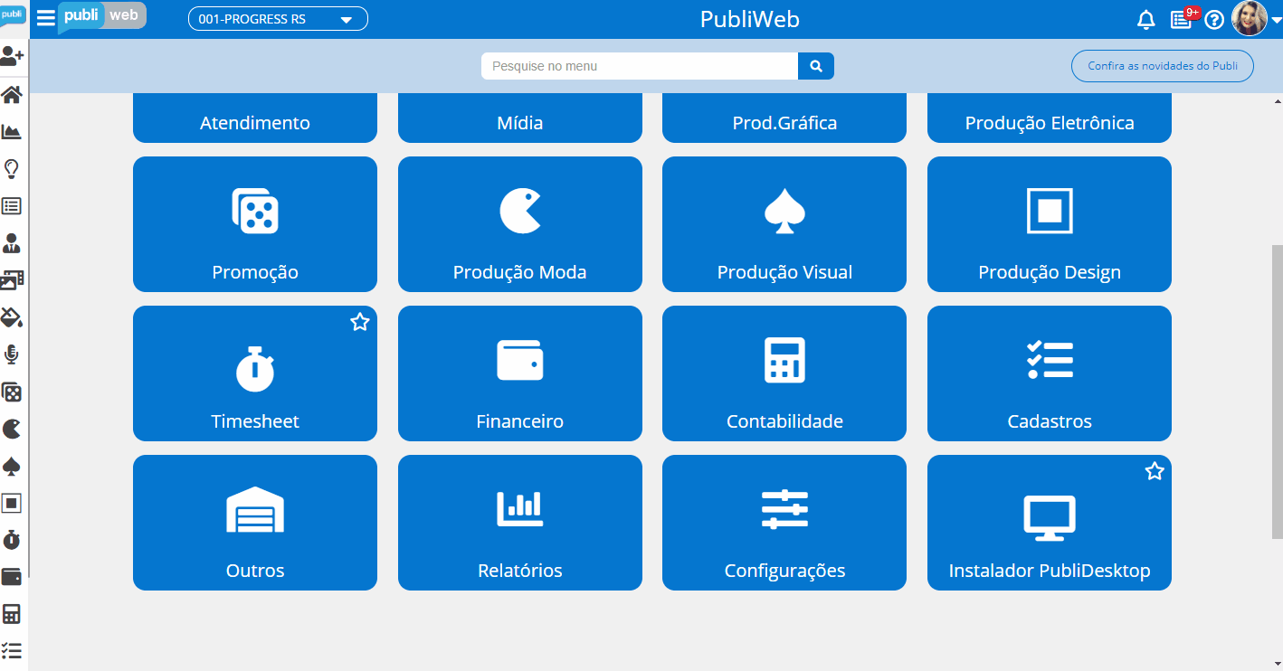Image resolution: width=1283 pixels, height=671 pixels.
Task: Open the Atendimento module tile
Action: 255,118
